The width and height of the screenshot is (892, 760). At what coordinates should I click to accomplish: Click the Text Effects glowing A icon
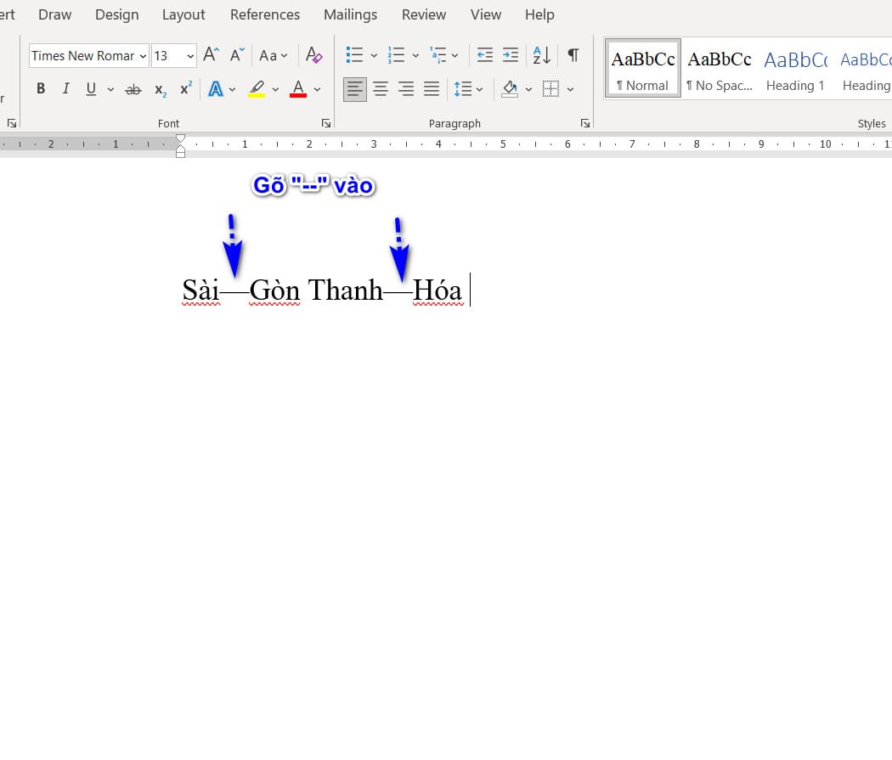(x=216, y=89)
